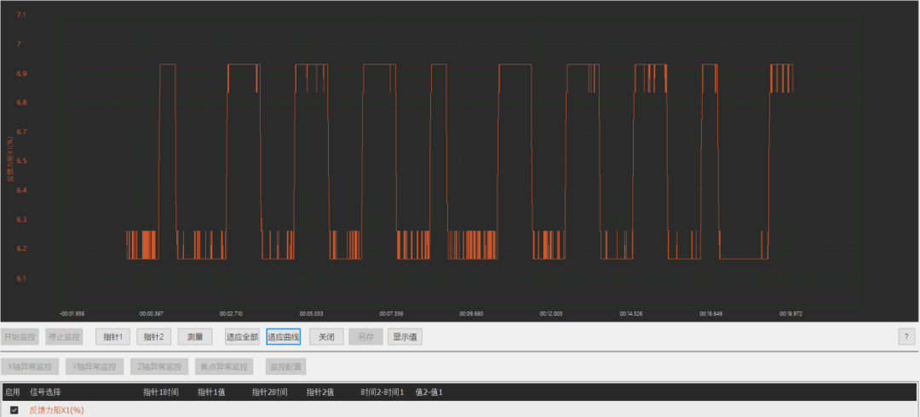Click the 另存 save-as button
920x417 pixels.
365,337
